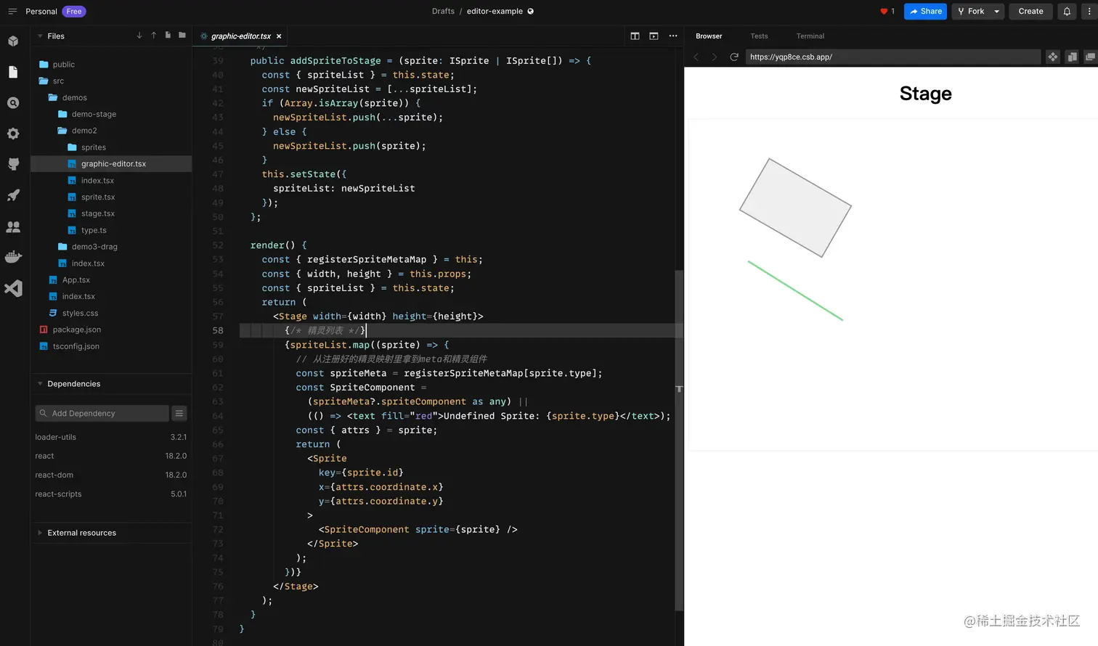1098x646 pixels.
Task: Click the preview addon icon beside URL bar
Action: pyautogui.click(x=1052, y=57)
